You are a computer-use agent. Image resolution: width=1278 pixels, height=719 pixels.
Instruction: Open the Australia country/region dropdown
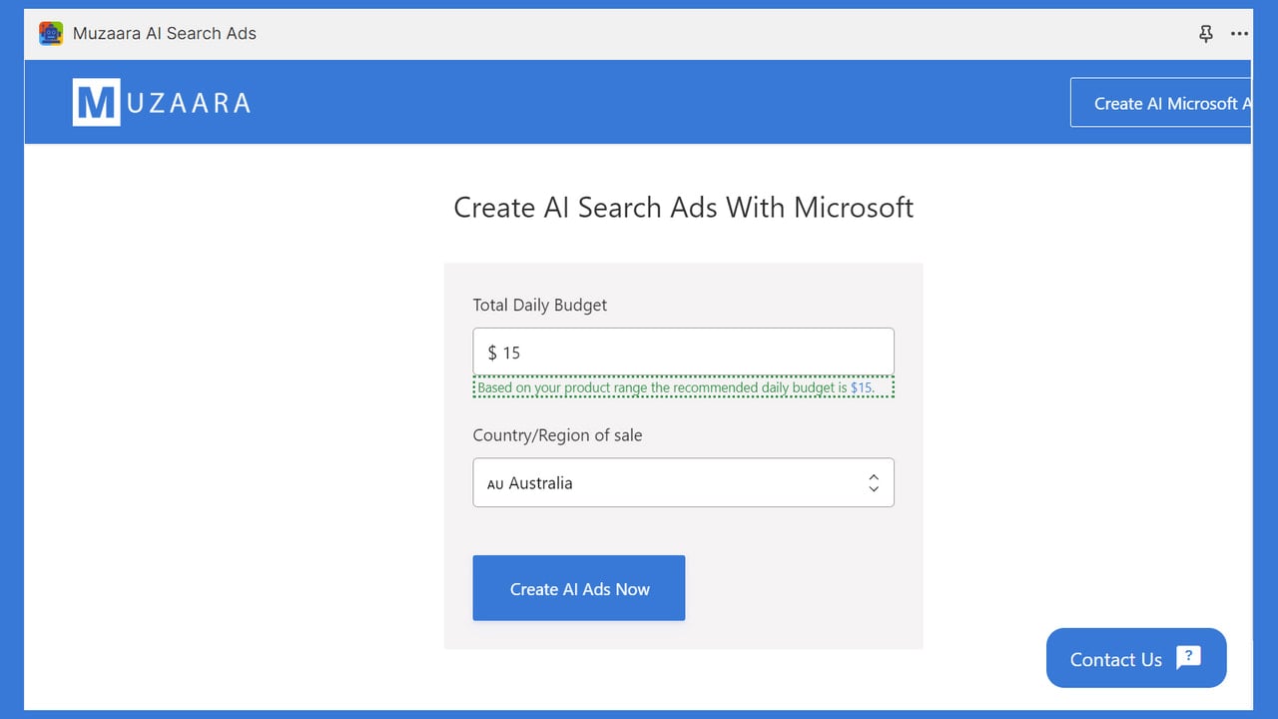683,482
